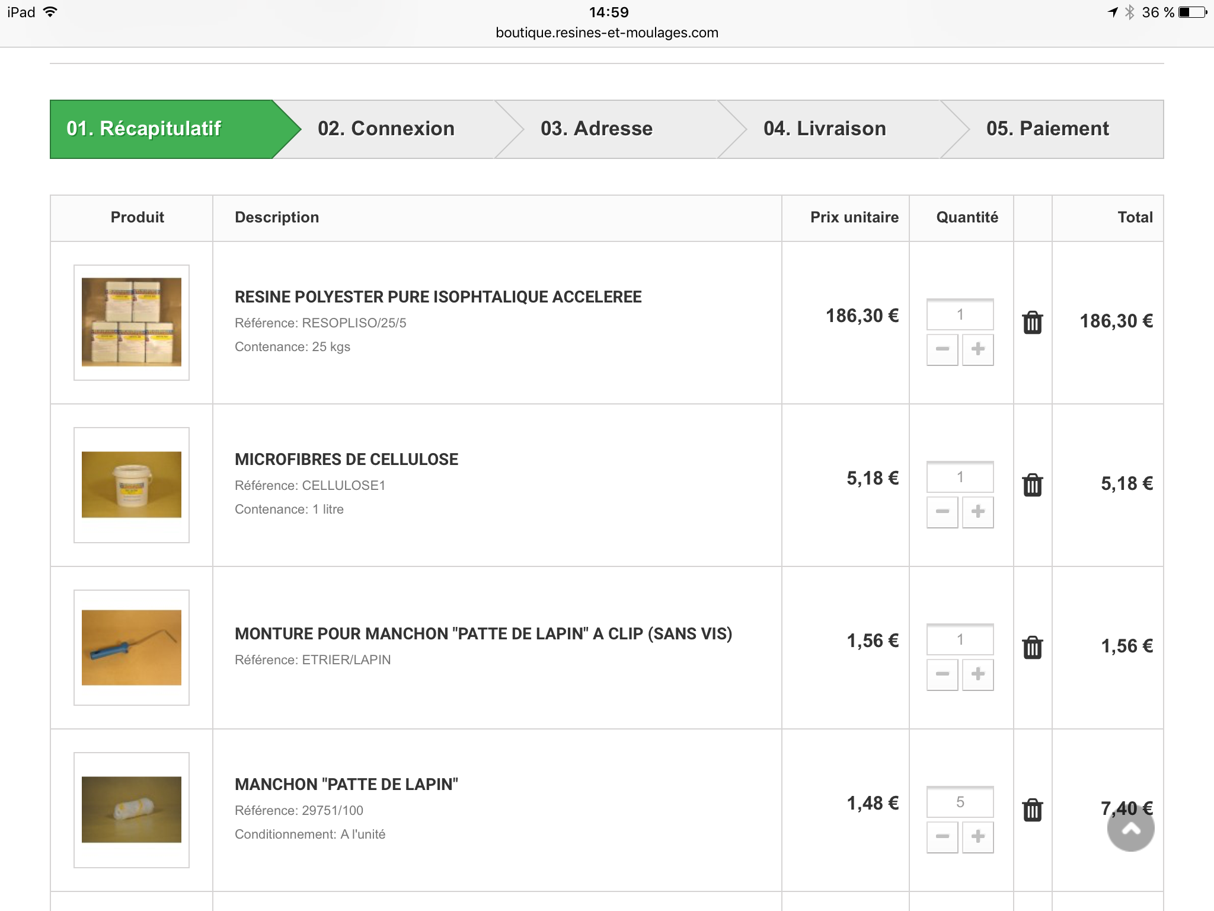Viewport: 1214px width, 911px height.
Task: Open RESINE POLYESTER PURE ISOPHTALIQUE ACCELEREE product link
Action: [x=437, y=297]
